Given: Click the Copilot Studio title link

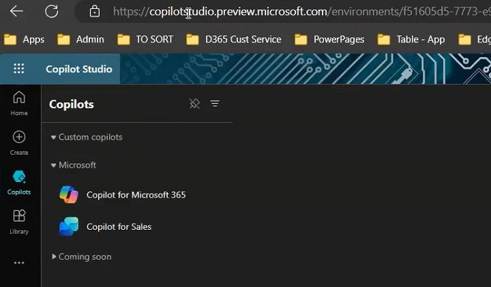Looking at the screenshot, I should point(78,69).
